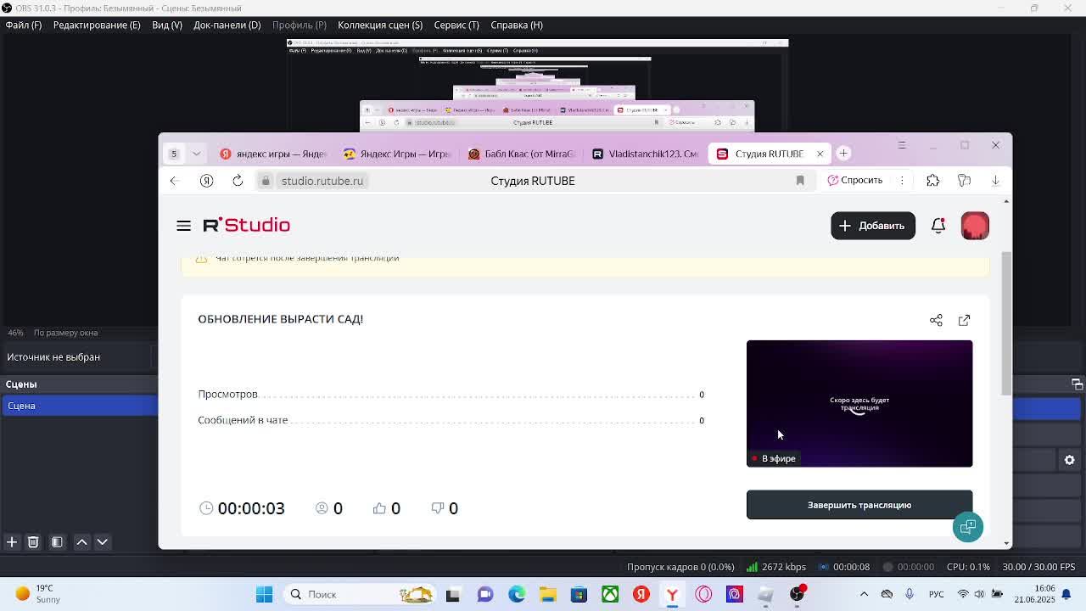Click the tab counter showing 5

(174, 154)
